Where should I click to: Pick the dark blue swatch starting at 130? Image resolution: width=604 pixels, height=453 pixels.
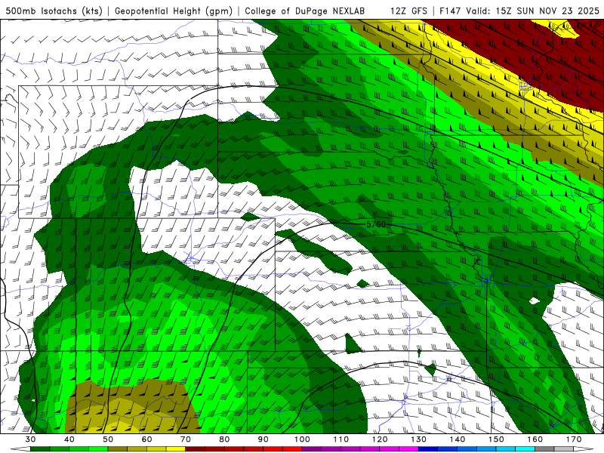428,448
